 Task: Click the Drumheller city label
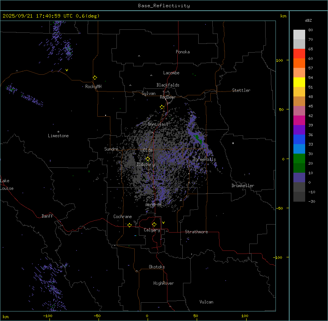coord(243,186)
